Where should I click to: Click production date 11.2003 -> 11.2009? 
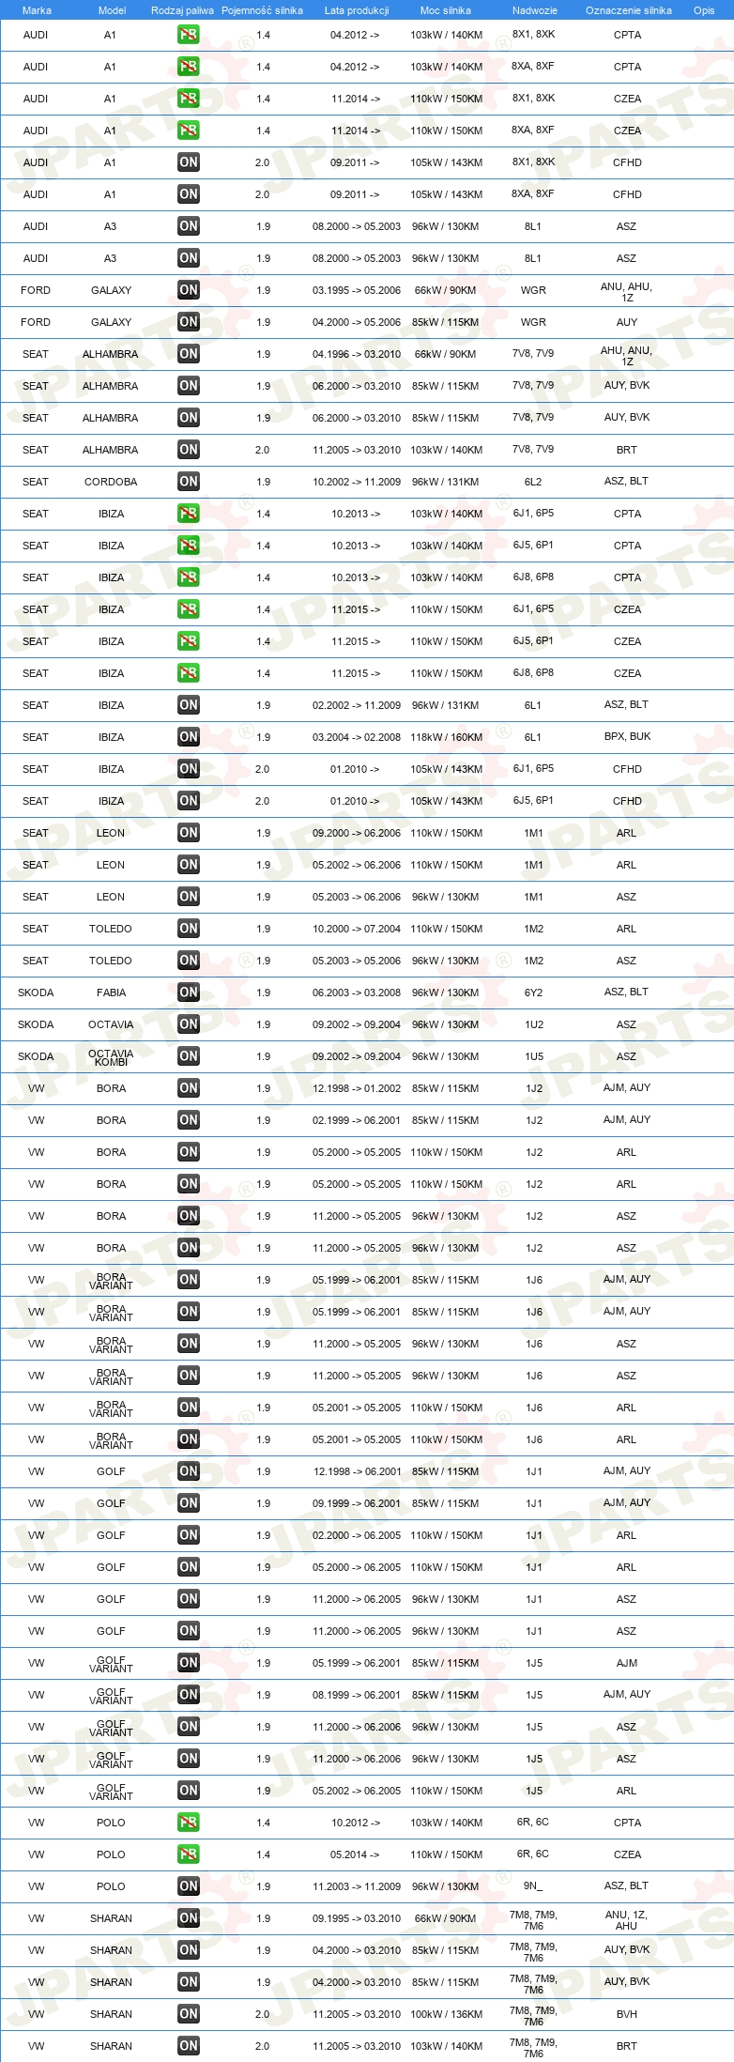pos(357,1886)
